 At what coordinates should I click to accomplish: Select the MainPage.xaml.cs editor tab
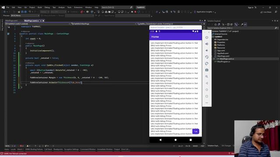(31, 21)
